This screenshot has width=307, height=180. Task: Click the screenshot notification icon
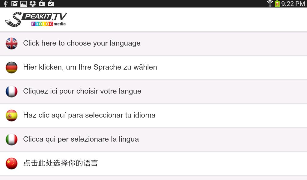(x=24, y=4)
